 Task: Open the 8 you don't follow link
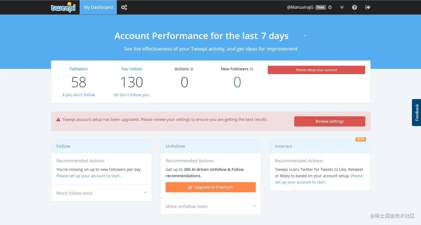pyautogui.click(x=79, y=95)
